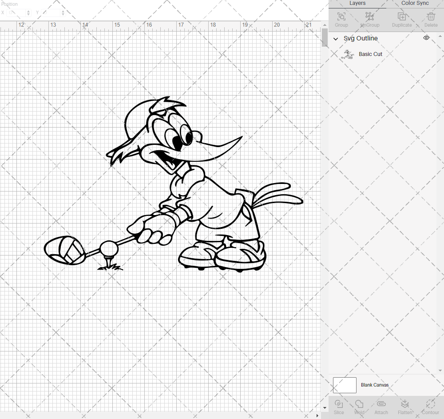Select the Weld tool
The image size is (444, 419).
click(x=359, y=406)
